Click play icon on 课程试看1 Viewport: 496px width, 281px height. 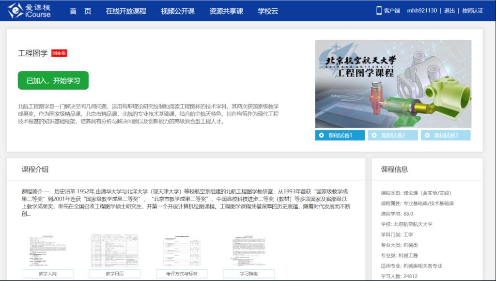point(322,136)
